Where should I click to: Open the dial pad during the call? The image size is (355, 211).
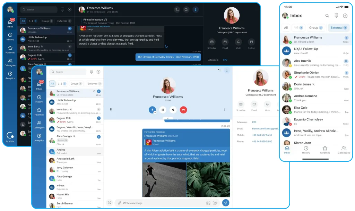(x=111, y=110)
